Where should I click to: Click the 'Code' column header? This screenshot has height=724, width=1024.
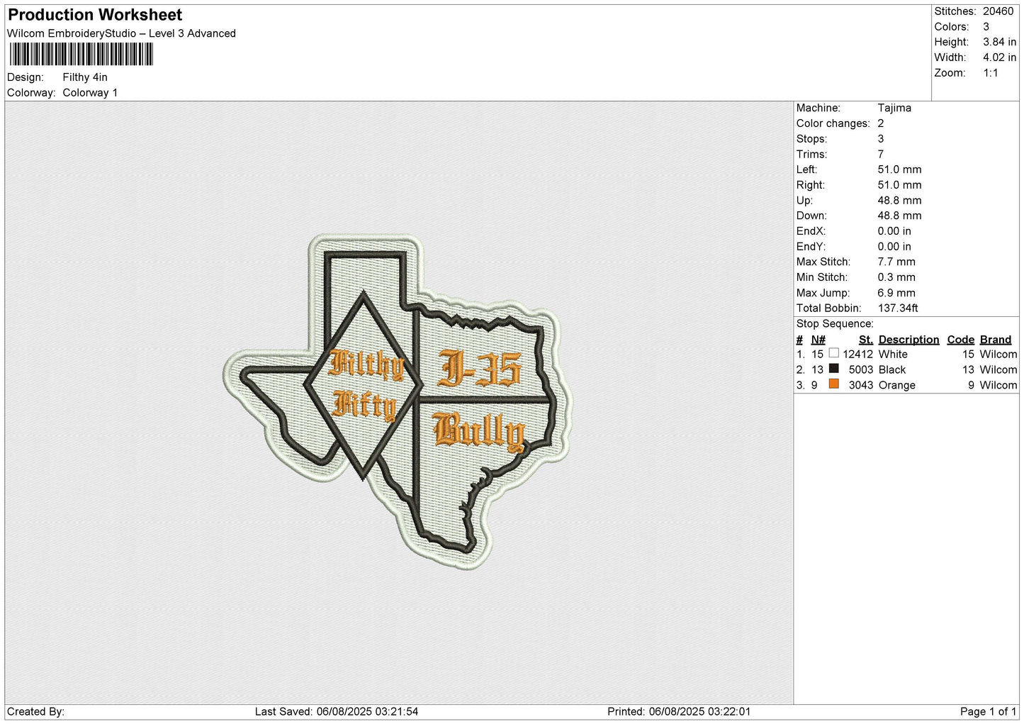point(960,340)
